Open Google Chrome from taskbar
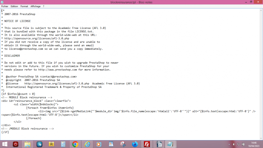The width and height of the screenshot is (263, 148). click(75, 144)
